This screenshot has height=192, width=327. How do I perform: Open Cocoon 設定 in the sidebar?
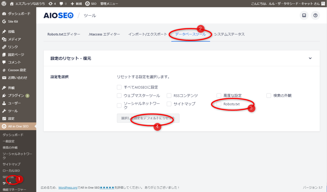point(18,70)
